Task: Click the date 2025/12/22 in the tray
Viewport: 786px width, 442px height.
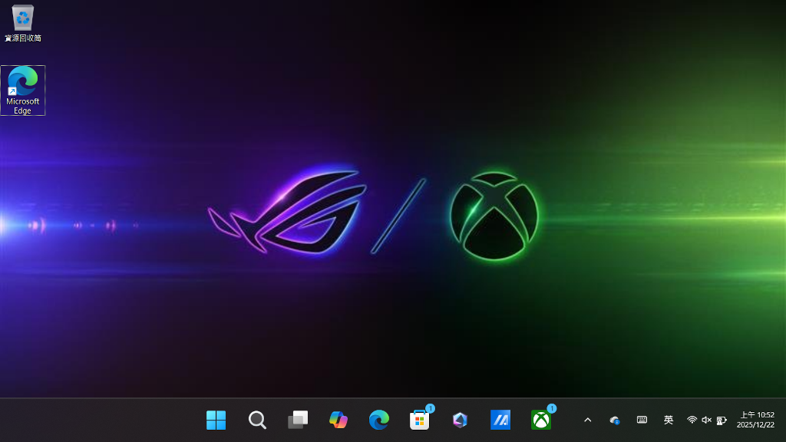Action: (x=755, y=425)
